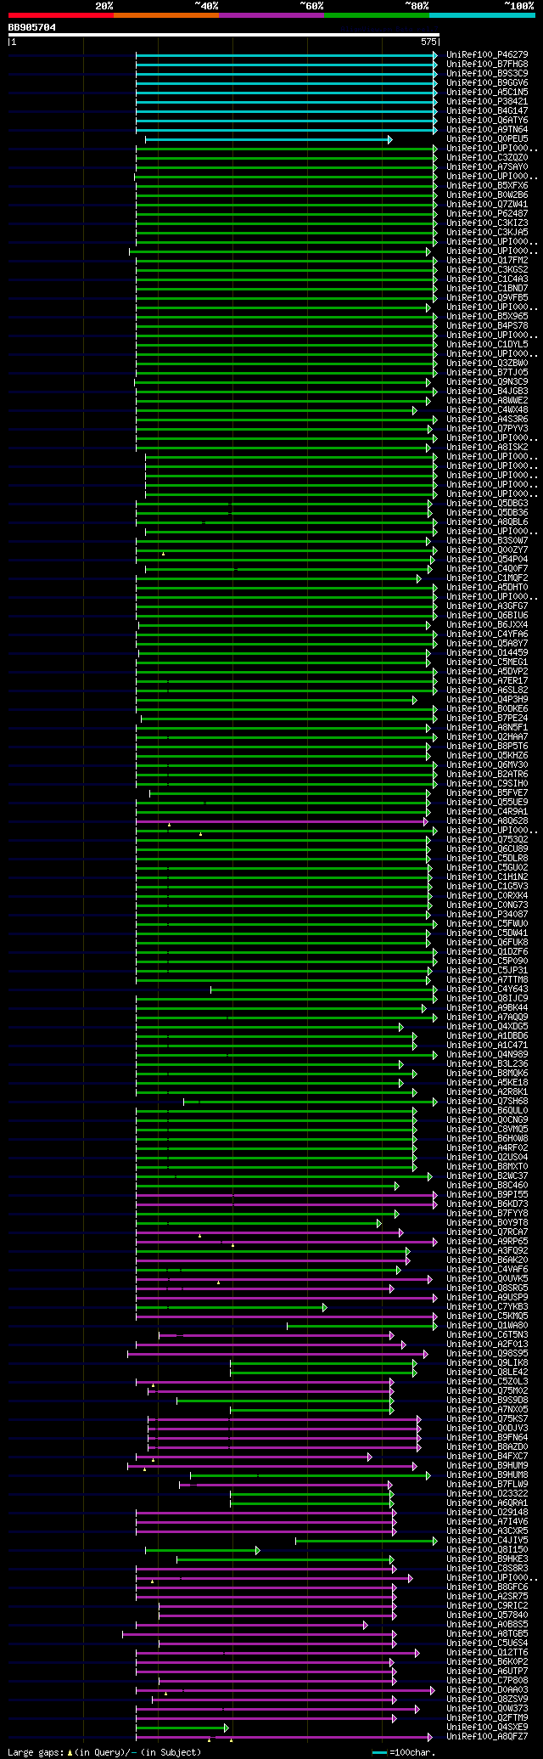Click purple alignment bar of UniRef100_A8Q628
This screenshot has height=1759, width=543.
282,821
